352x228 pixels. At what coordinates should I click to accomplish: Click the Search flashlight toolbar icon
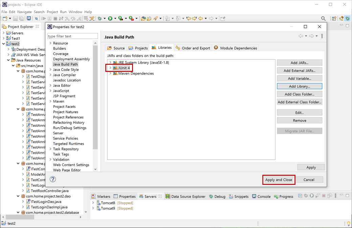click(155, 19)
